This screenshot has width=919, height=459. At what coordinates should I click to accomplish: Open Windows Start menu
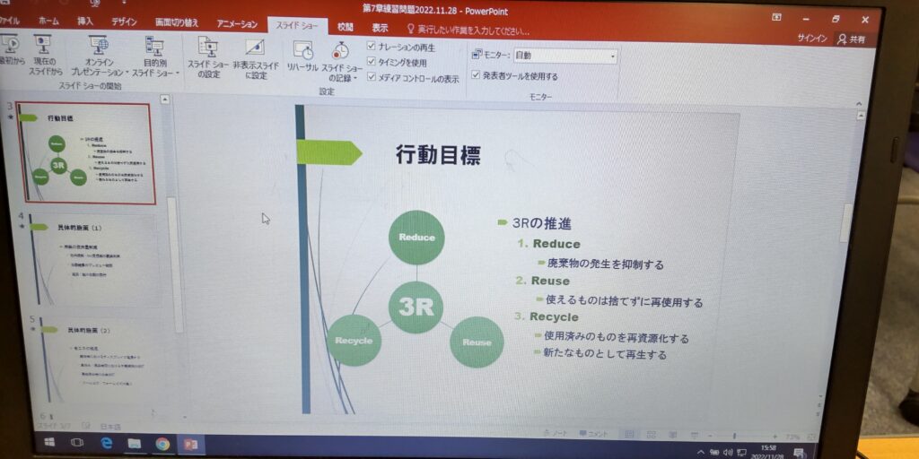click(x=49, y=442)
